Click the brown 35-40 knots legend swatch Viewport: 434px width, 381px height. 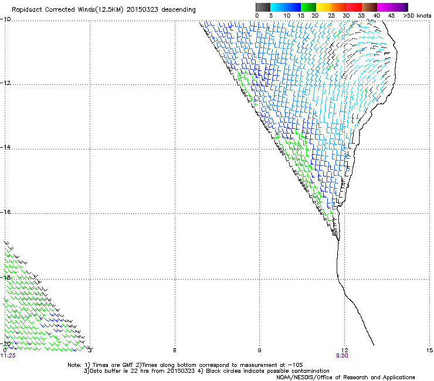pyautogui.click(x=369, y=7)
